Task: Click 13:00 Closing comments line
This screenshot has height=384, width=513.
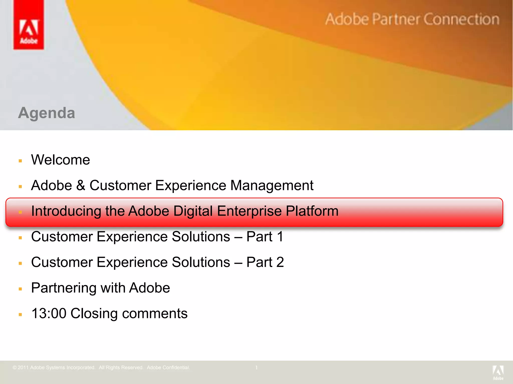Action: click(109, 313)
